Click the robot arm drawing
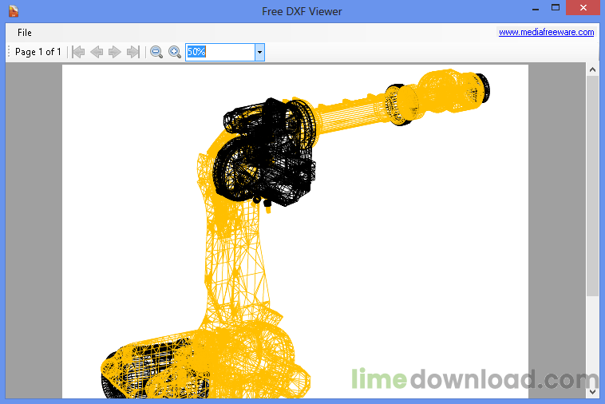This screenshot has width=605, height=404. [x=295, y=234]
